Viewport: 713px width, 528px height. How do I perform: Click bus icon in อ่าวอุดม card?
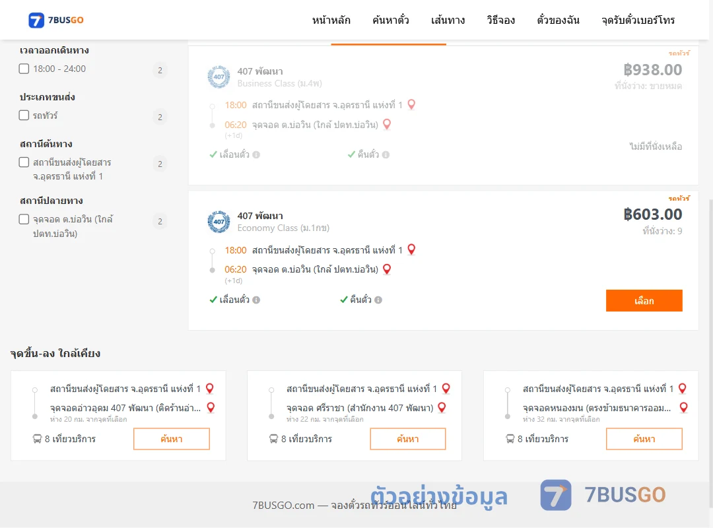tap(37, 439)
